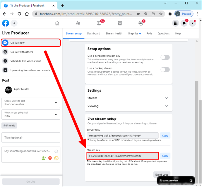Add location pin to the live post

(x=50, y=158)
